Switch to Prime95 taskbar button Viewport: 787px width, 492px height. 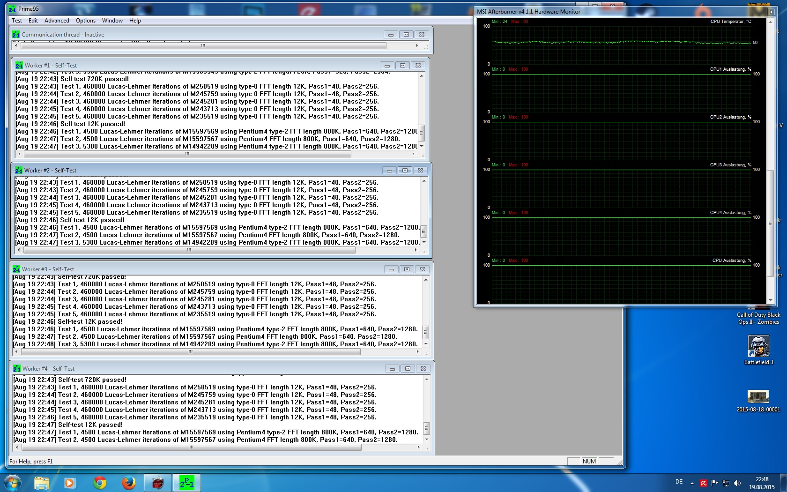(187, 483)
